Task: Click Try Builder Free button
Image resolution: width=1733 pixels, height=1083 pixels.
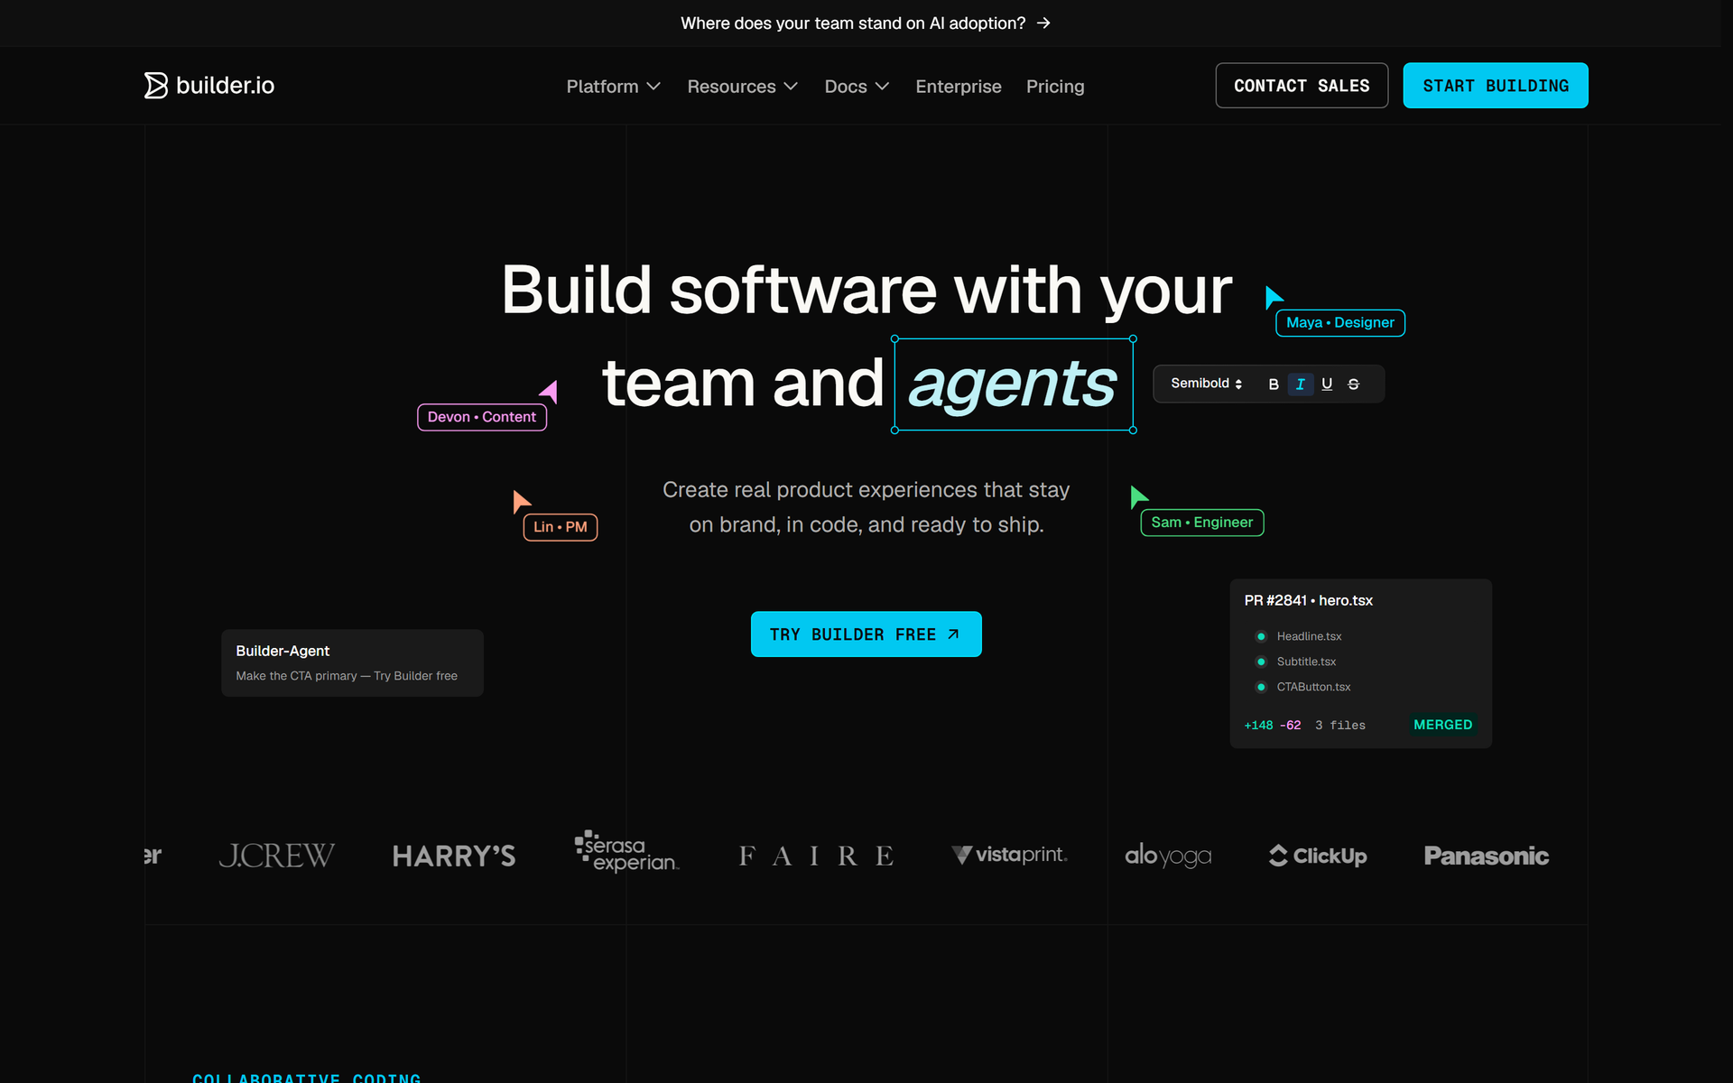Action: coord(866,634)
